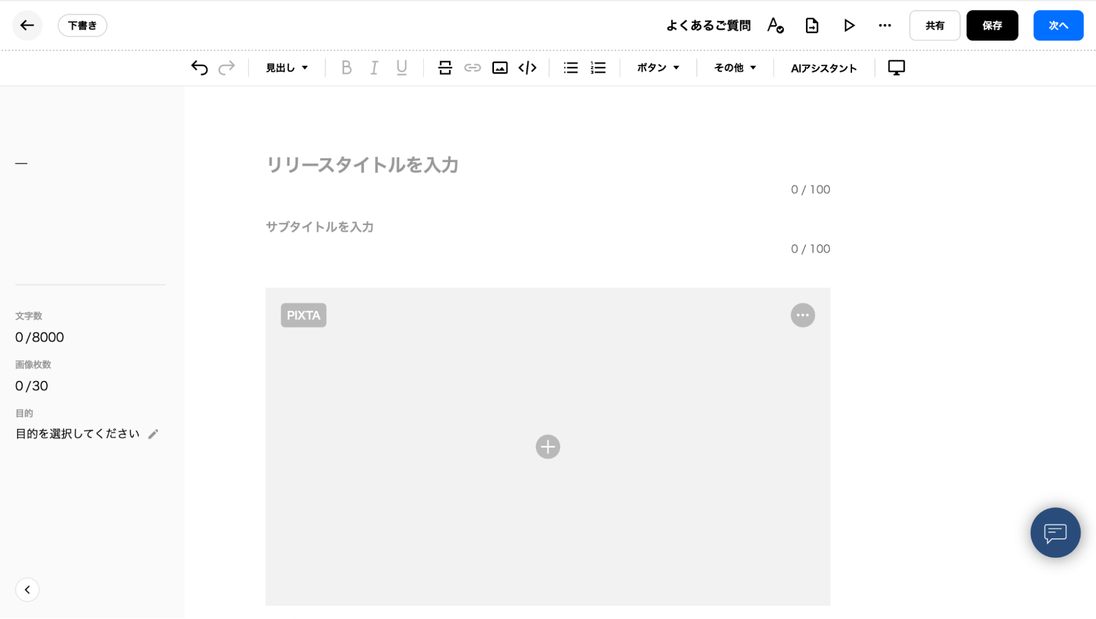Open the その他 dropdown

[735, 68]
